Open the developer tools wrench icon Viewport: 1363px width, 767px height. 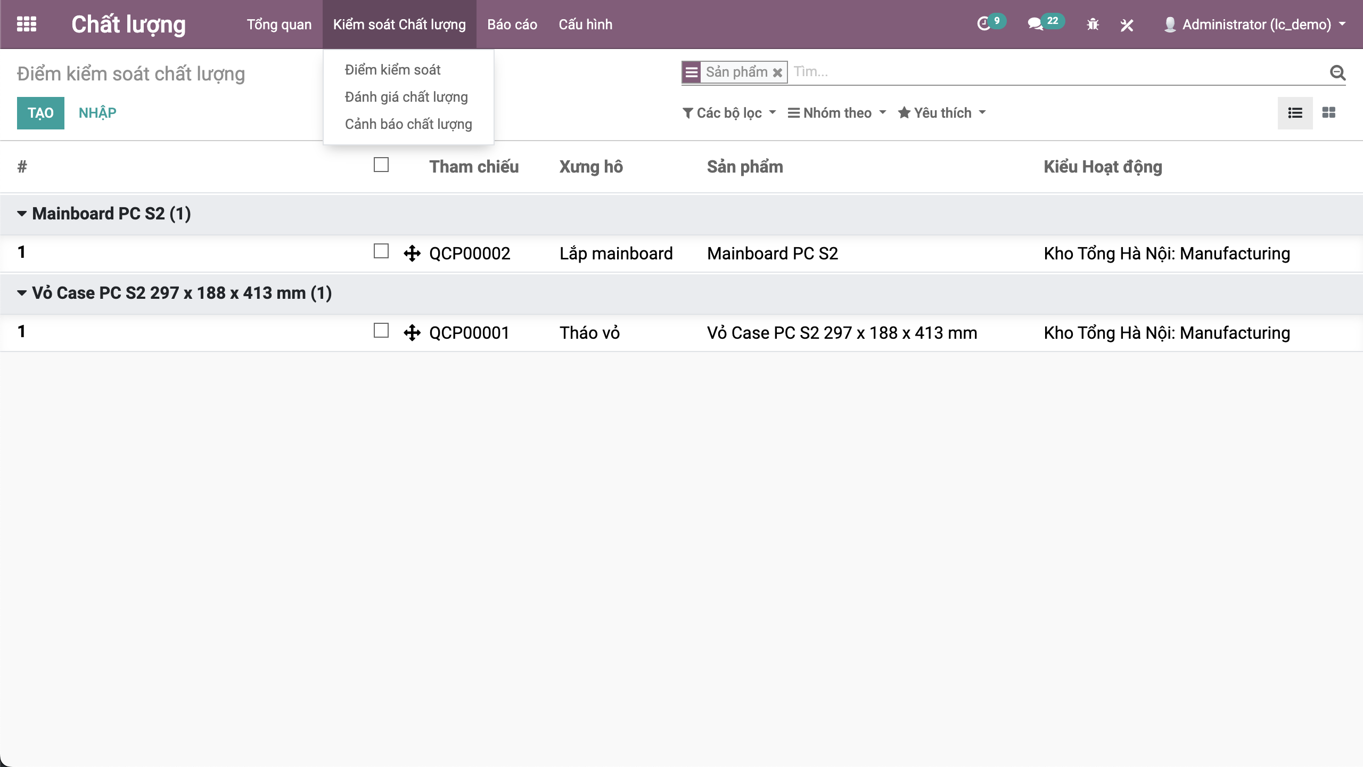(1127, 25)
